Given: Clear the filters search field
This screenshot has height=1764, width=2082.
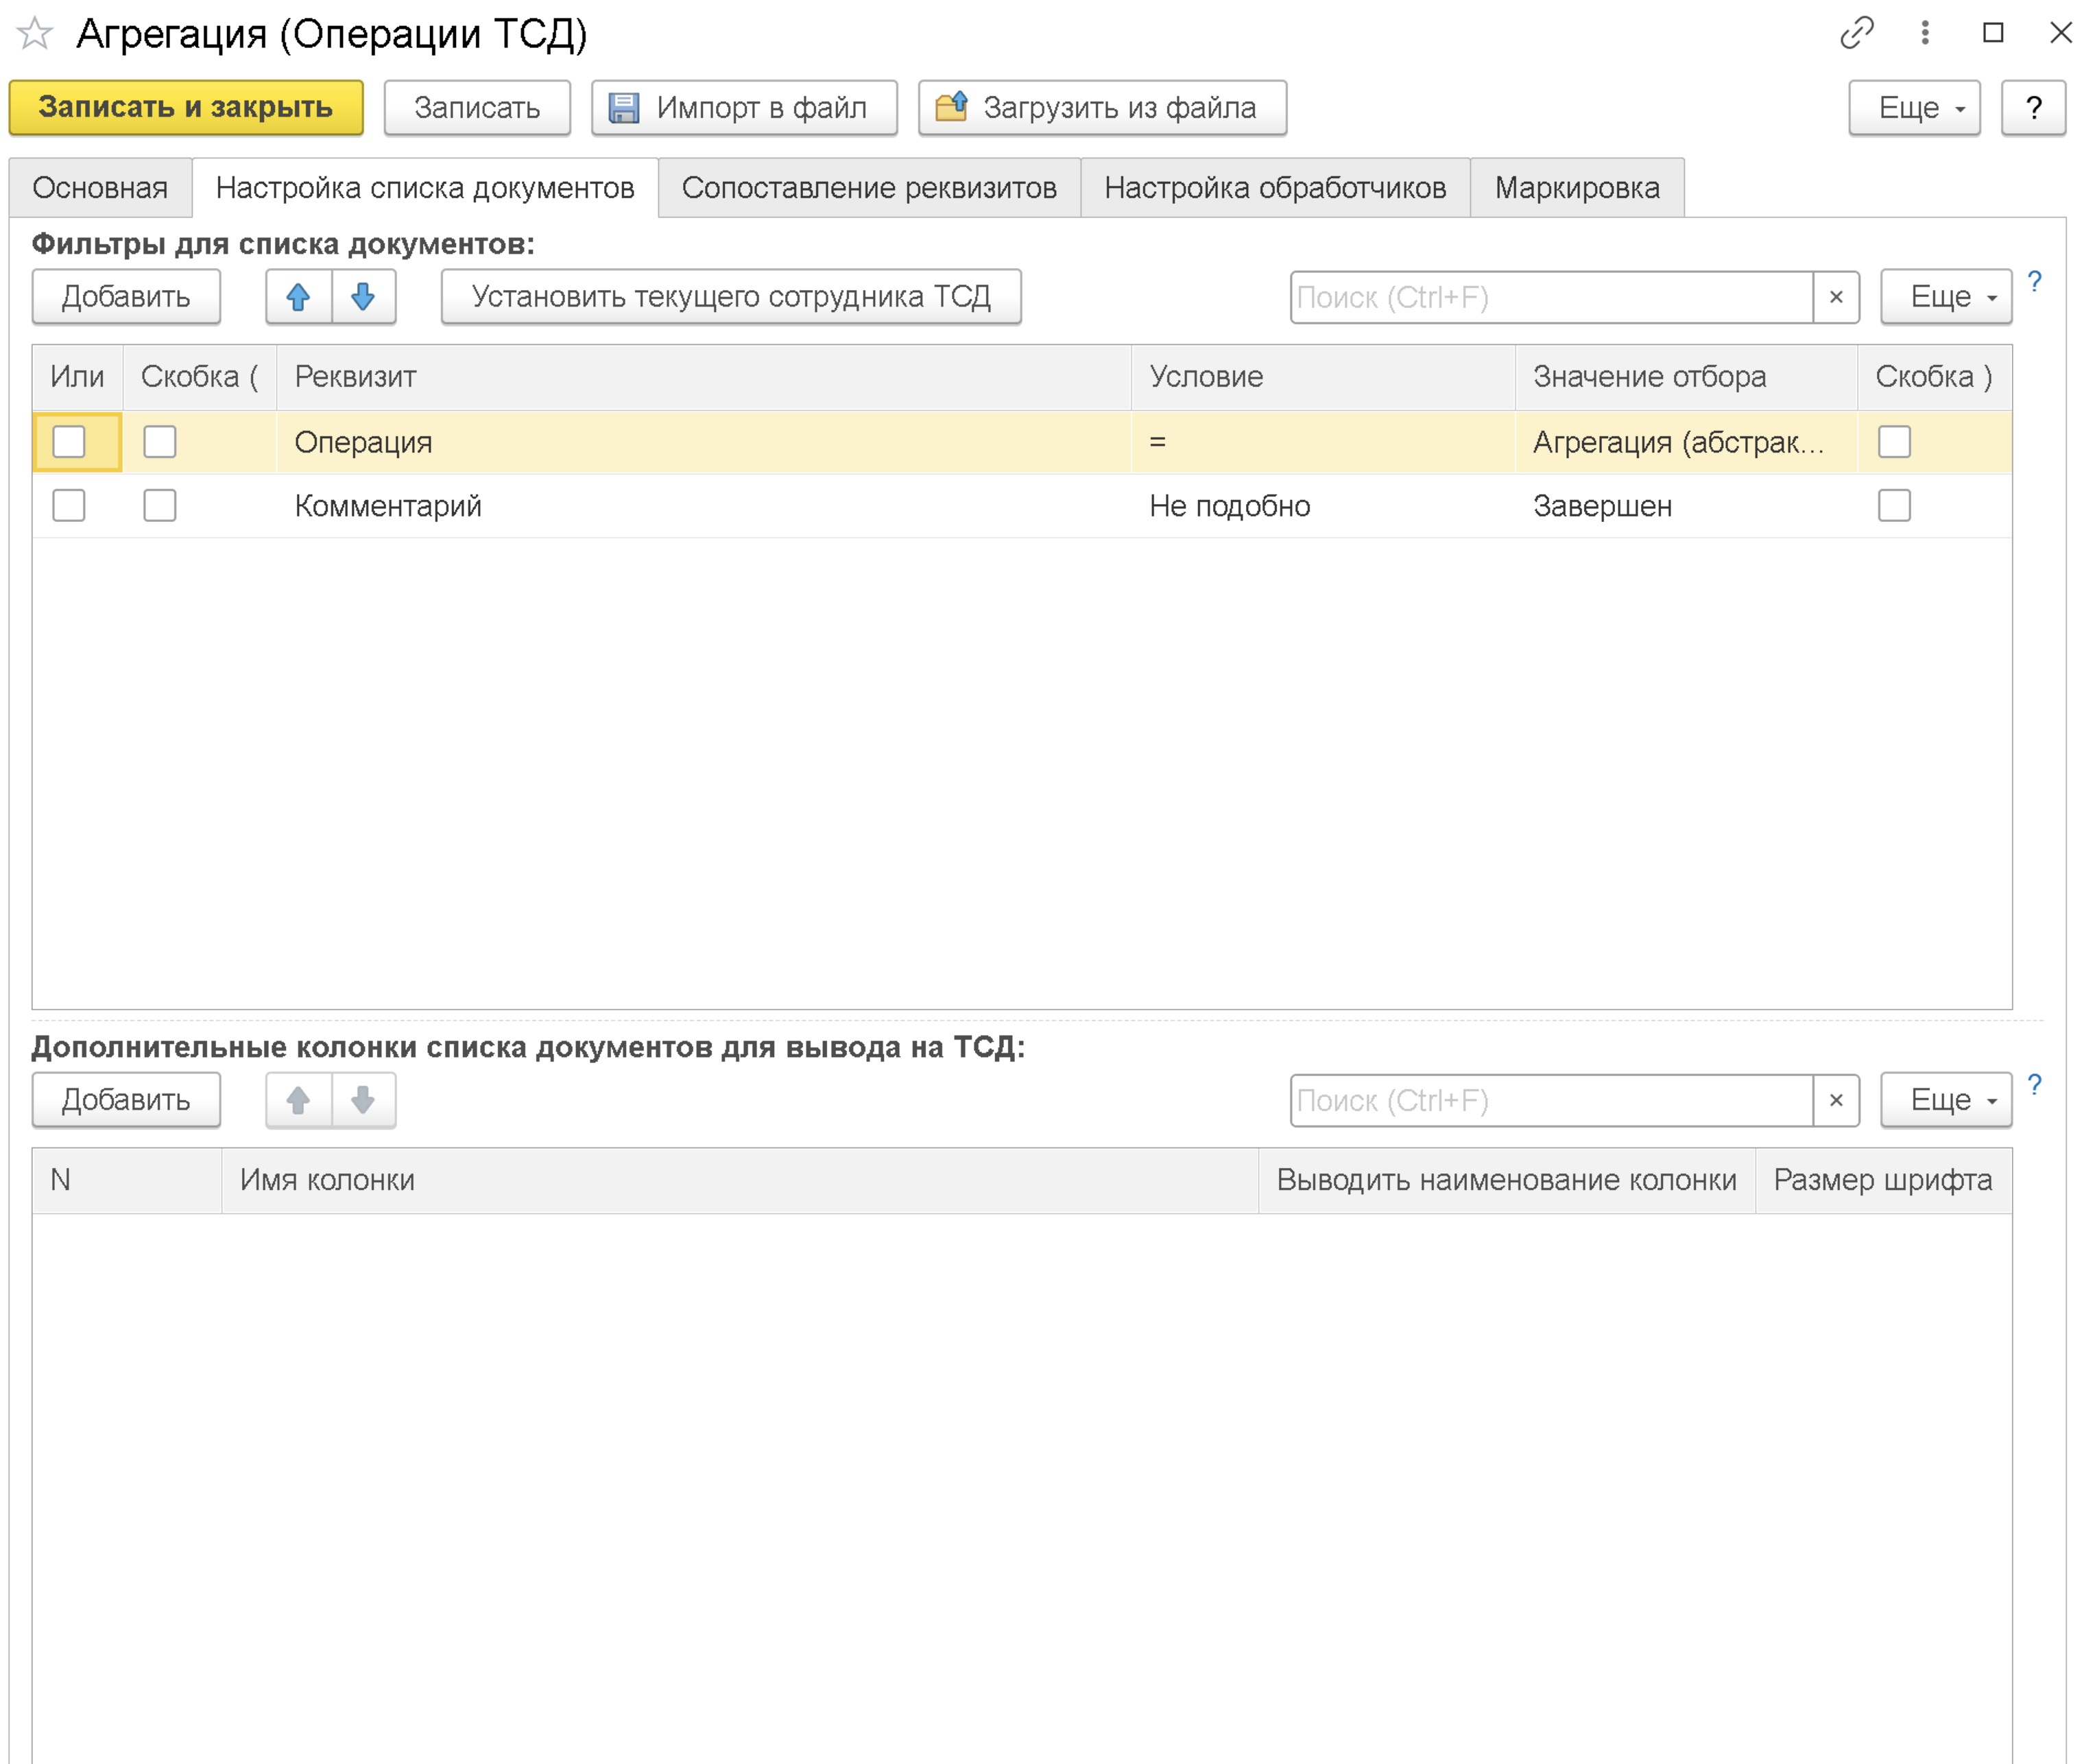Looking at the screenshot, I should (x=1835, y=297).
